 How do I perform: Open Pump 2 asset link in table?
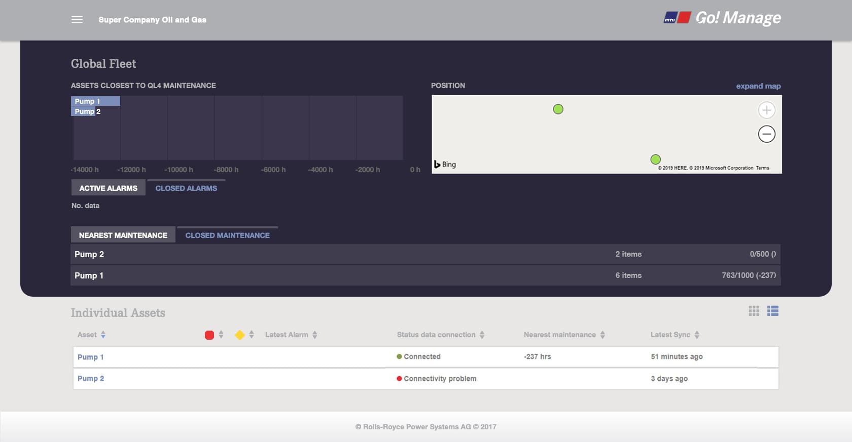[91, 378]
